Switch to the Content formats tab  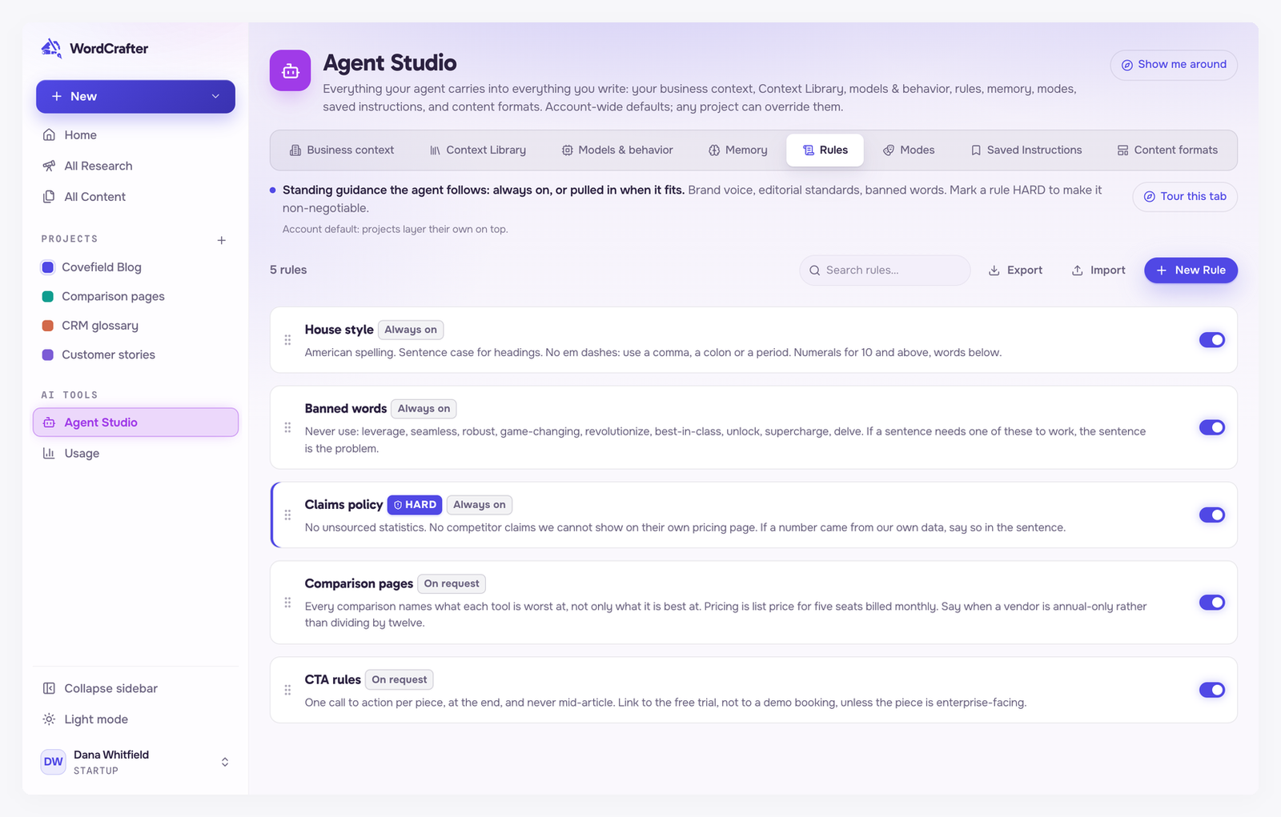(x=1167, y=150)
